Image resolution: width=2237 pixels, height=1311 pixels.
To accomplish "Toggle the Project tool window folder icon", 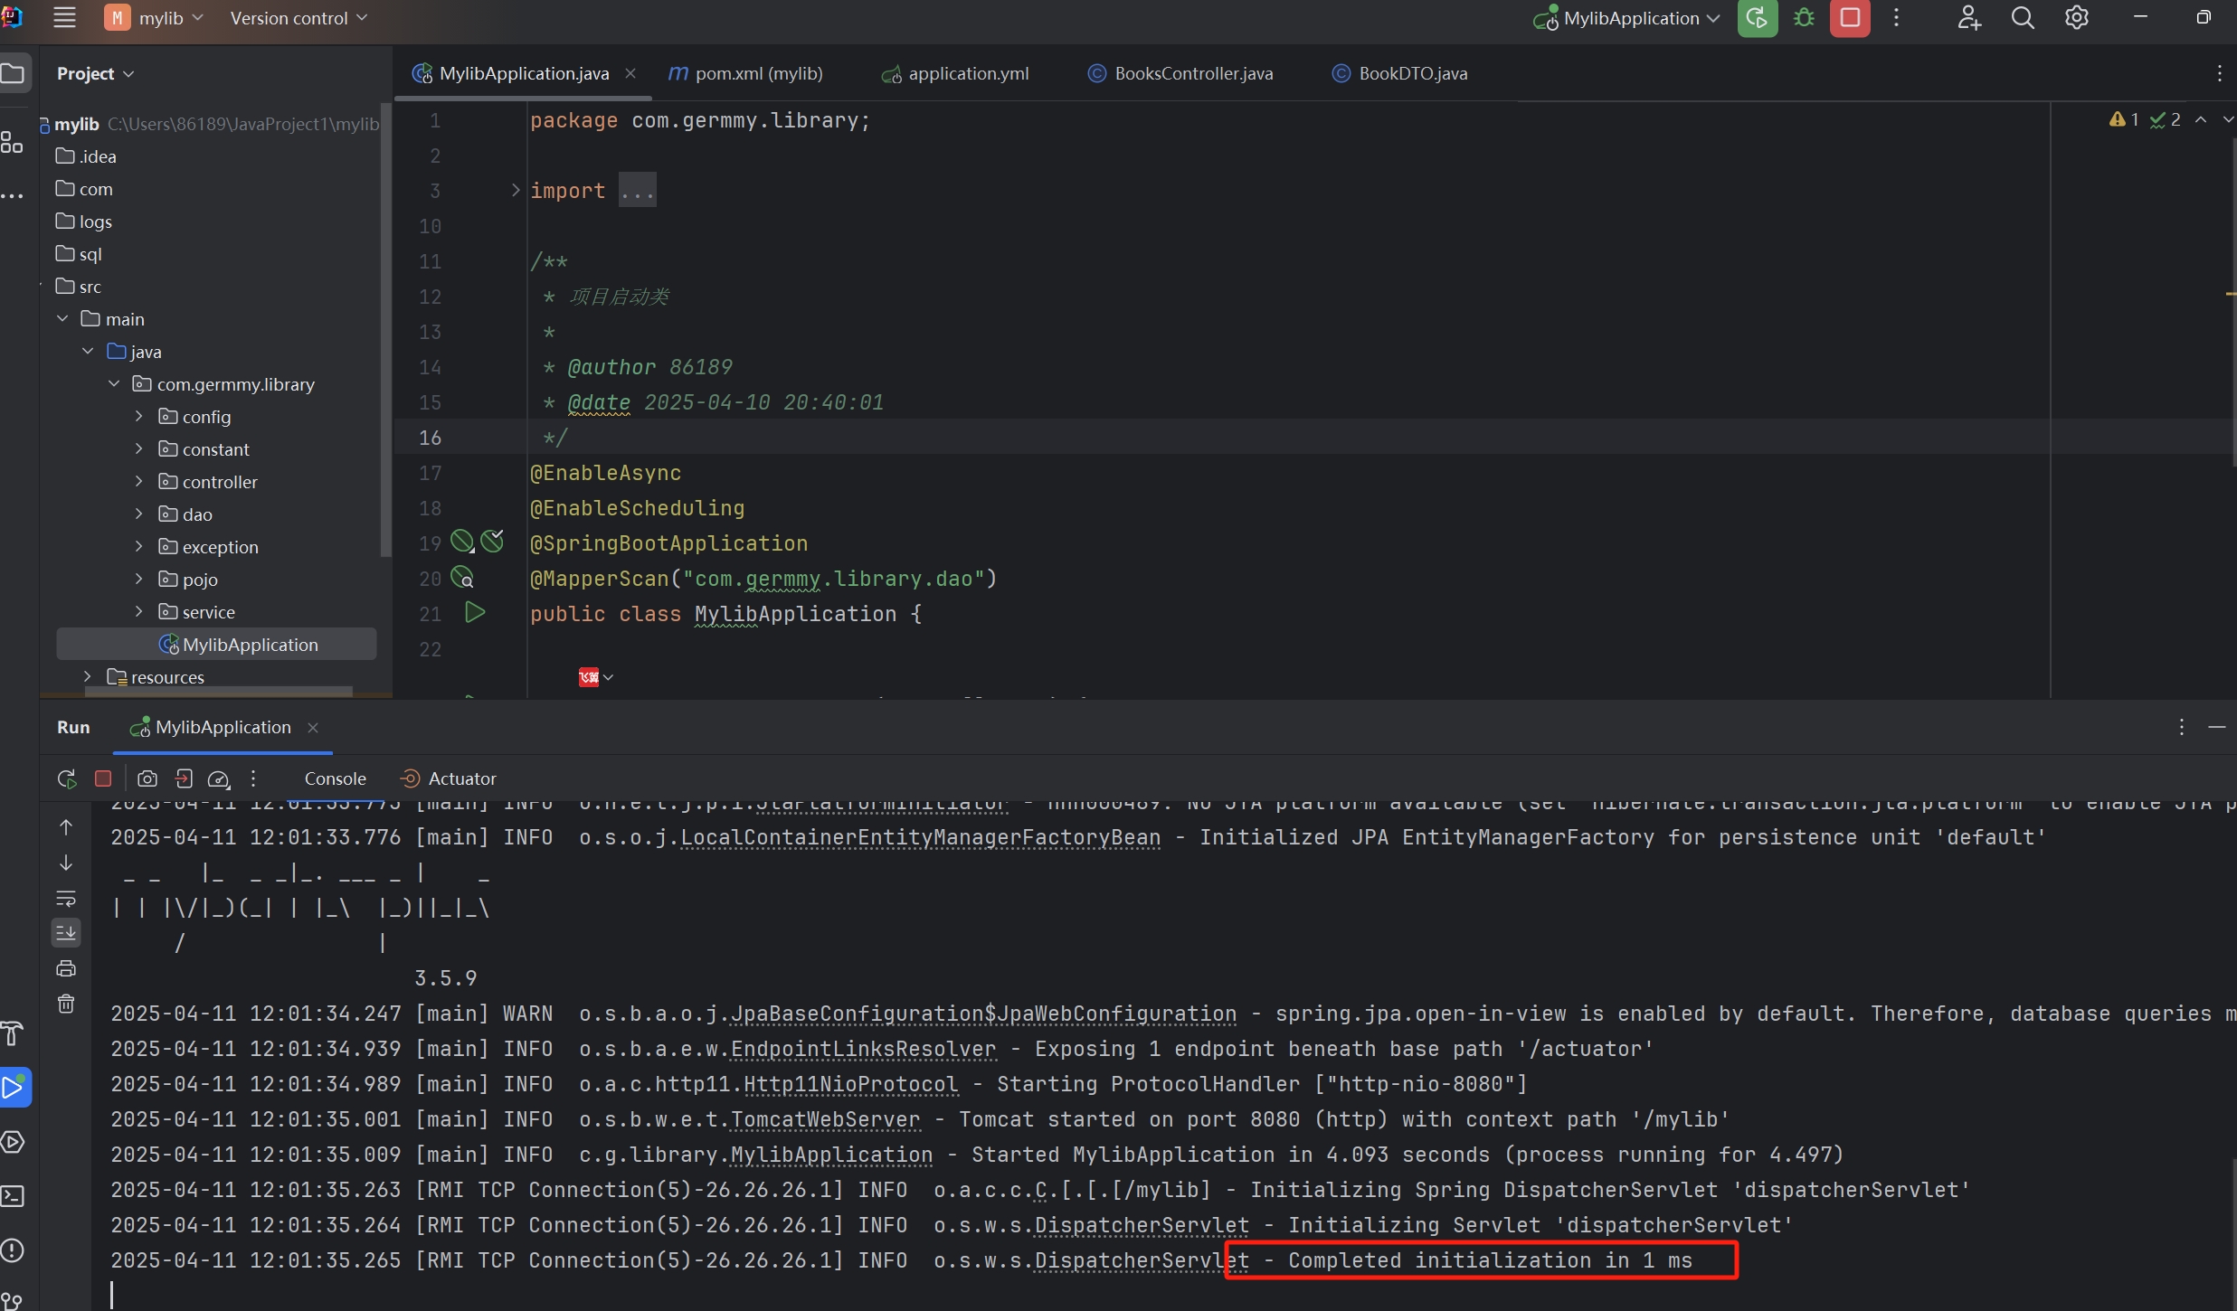I will [x=13, y=73].
